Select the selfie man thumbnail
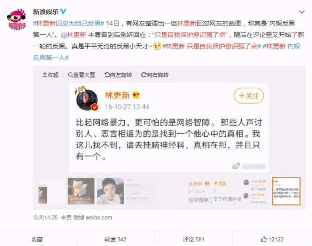The height and width of the screenshot is (246, 312). coord(110,191)
